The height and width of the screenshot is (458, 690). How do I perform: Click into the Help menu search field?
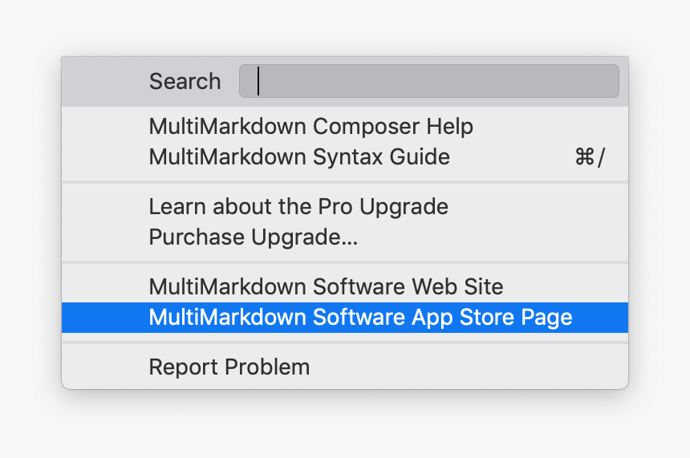pyautogui.click(x=428, y=81)
